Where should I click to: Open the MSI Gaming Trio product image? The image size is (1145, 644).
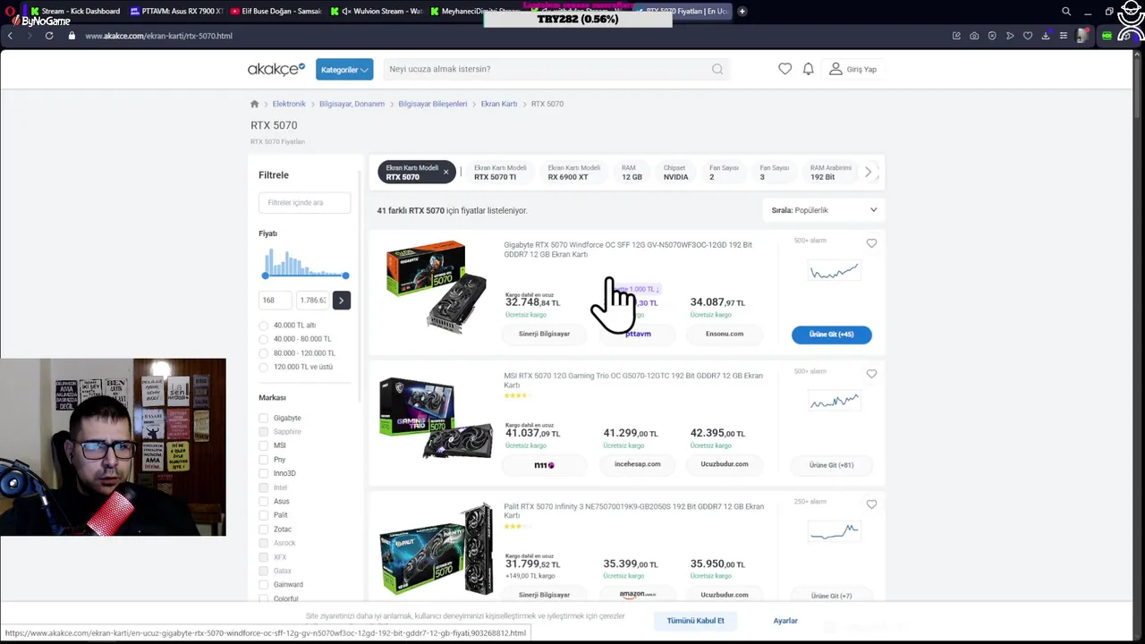(x=437, y=417)
